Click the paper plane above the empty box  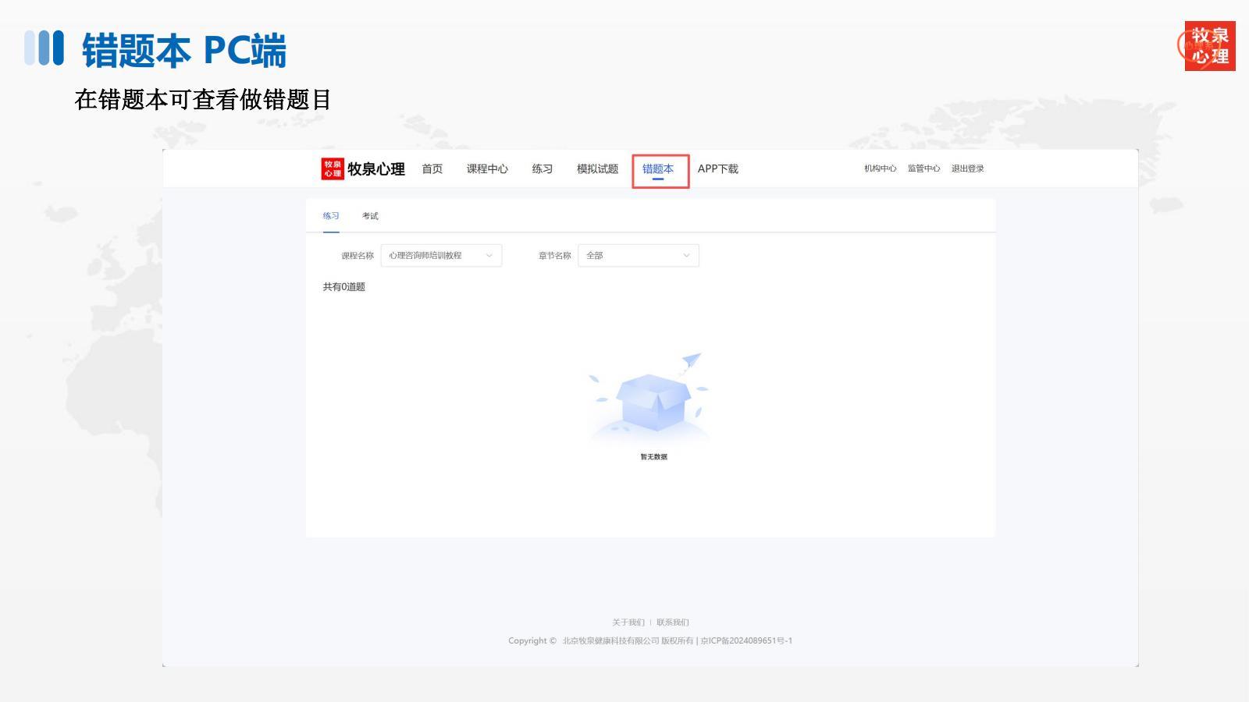pyautogui.click(x=692, y=360)
